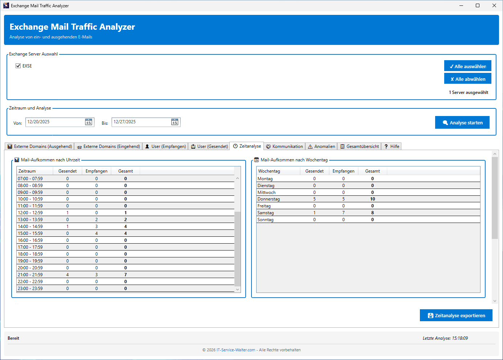Click the Gesamtübersicht tab icon
This screenshot has width=503, height=360.
pos(342,146)
